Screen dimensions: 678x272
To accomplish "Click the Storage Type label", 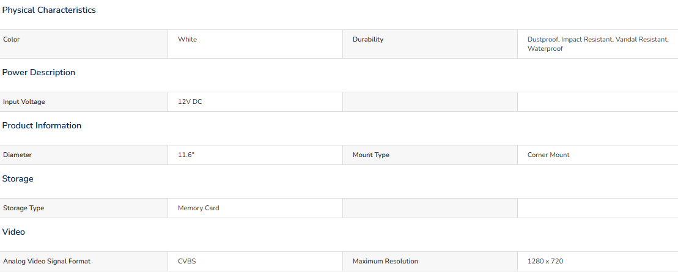I will (23, 208).
